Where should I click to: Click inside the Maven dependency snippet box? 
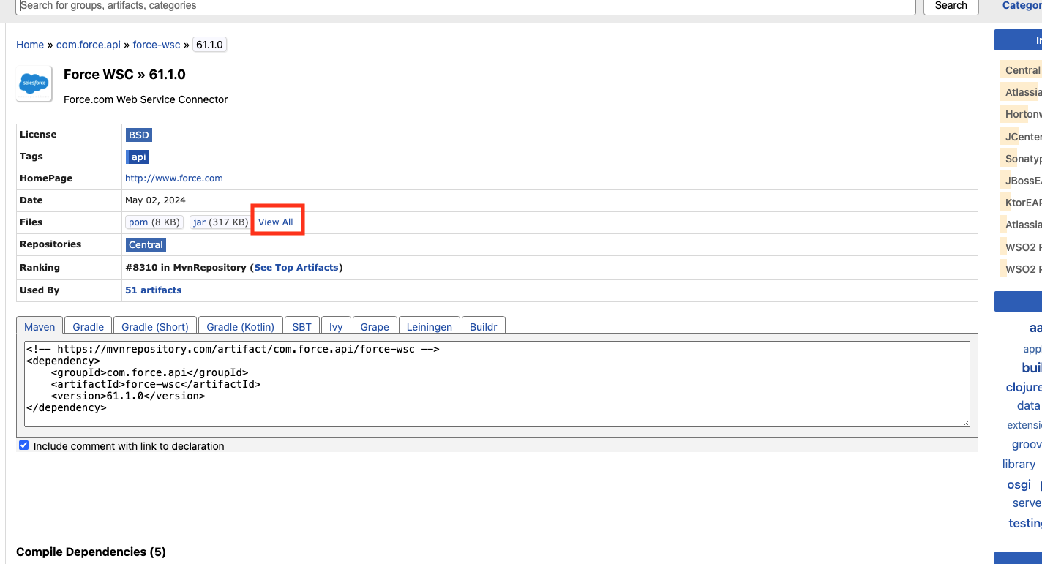coord(497,384)
